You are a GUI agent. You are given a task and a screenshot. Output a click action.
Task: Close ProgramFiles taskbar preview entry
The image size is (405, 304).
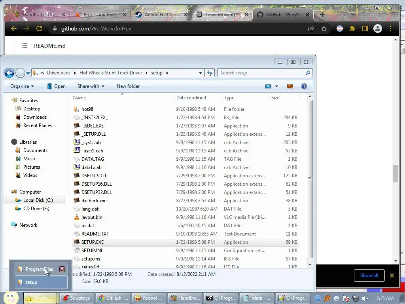(x=62, y=269)
